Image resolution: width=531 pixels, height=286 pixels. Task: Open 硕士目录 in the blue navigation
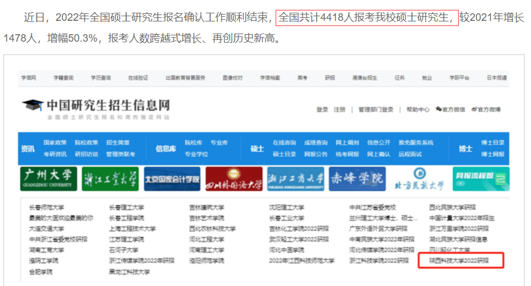[x=284, y=155]
